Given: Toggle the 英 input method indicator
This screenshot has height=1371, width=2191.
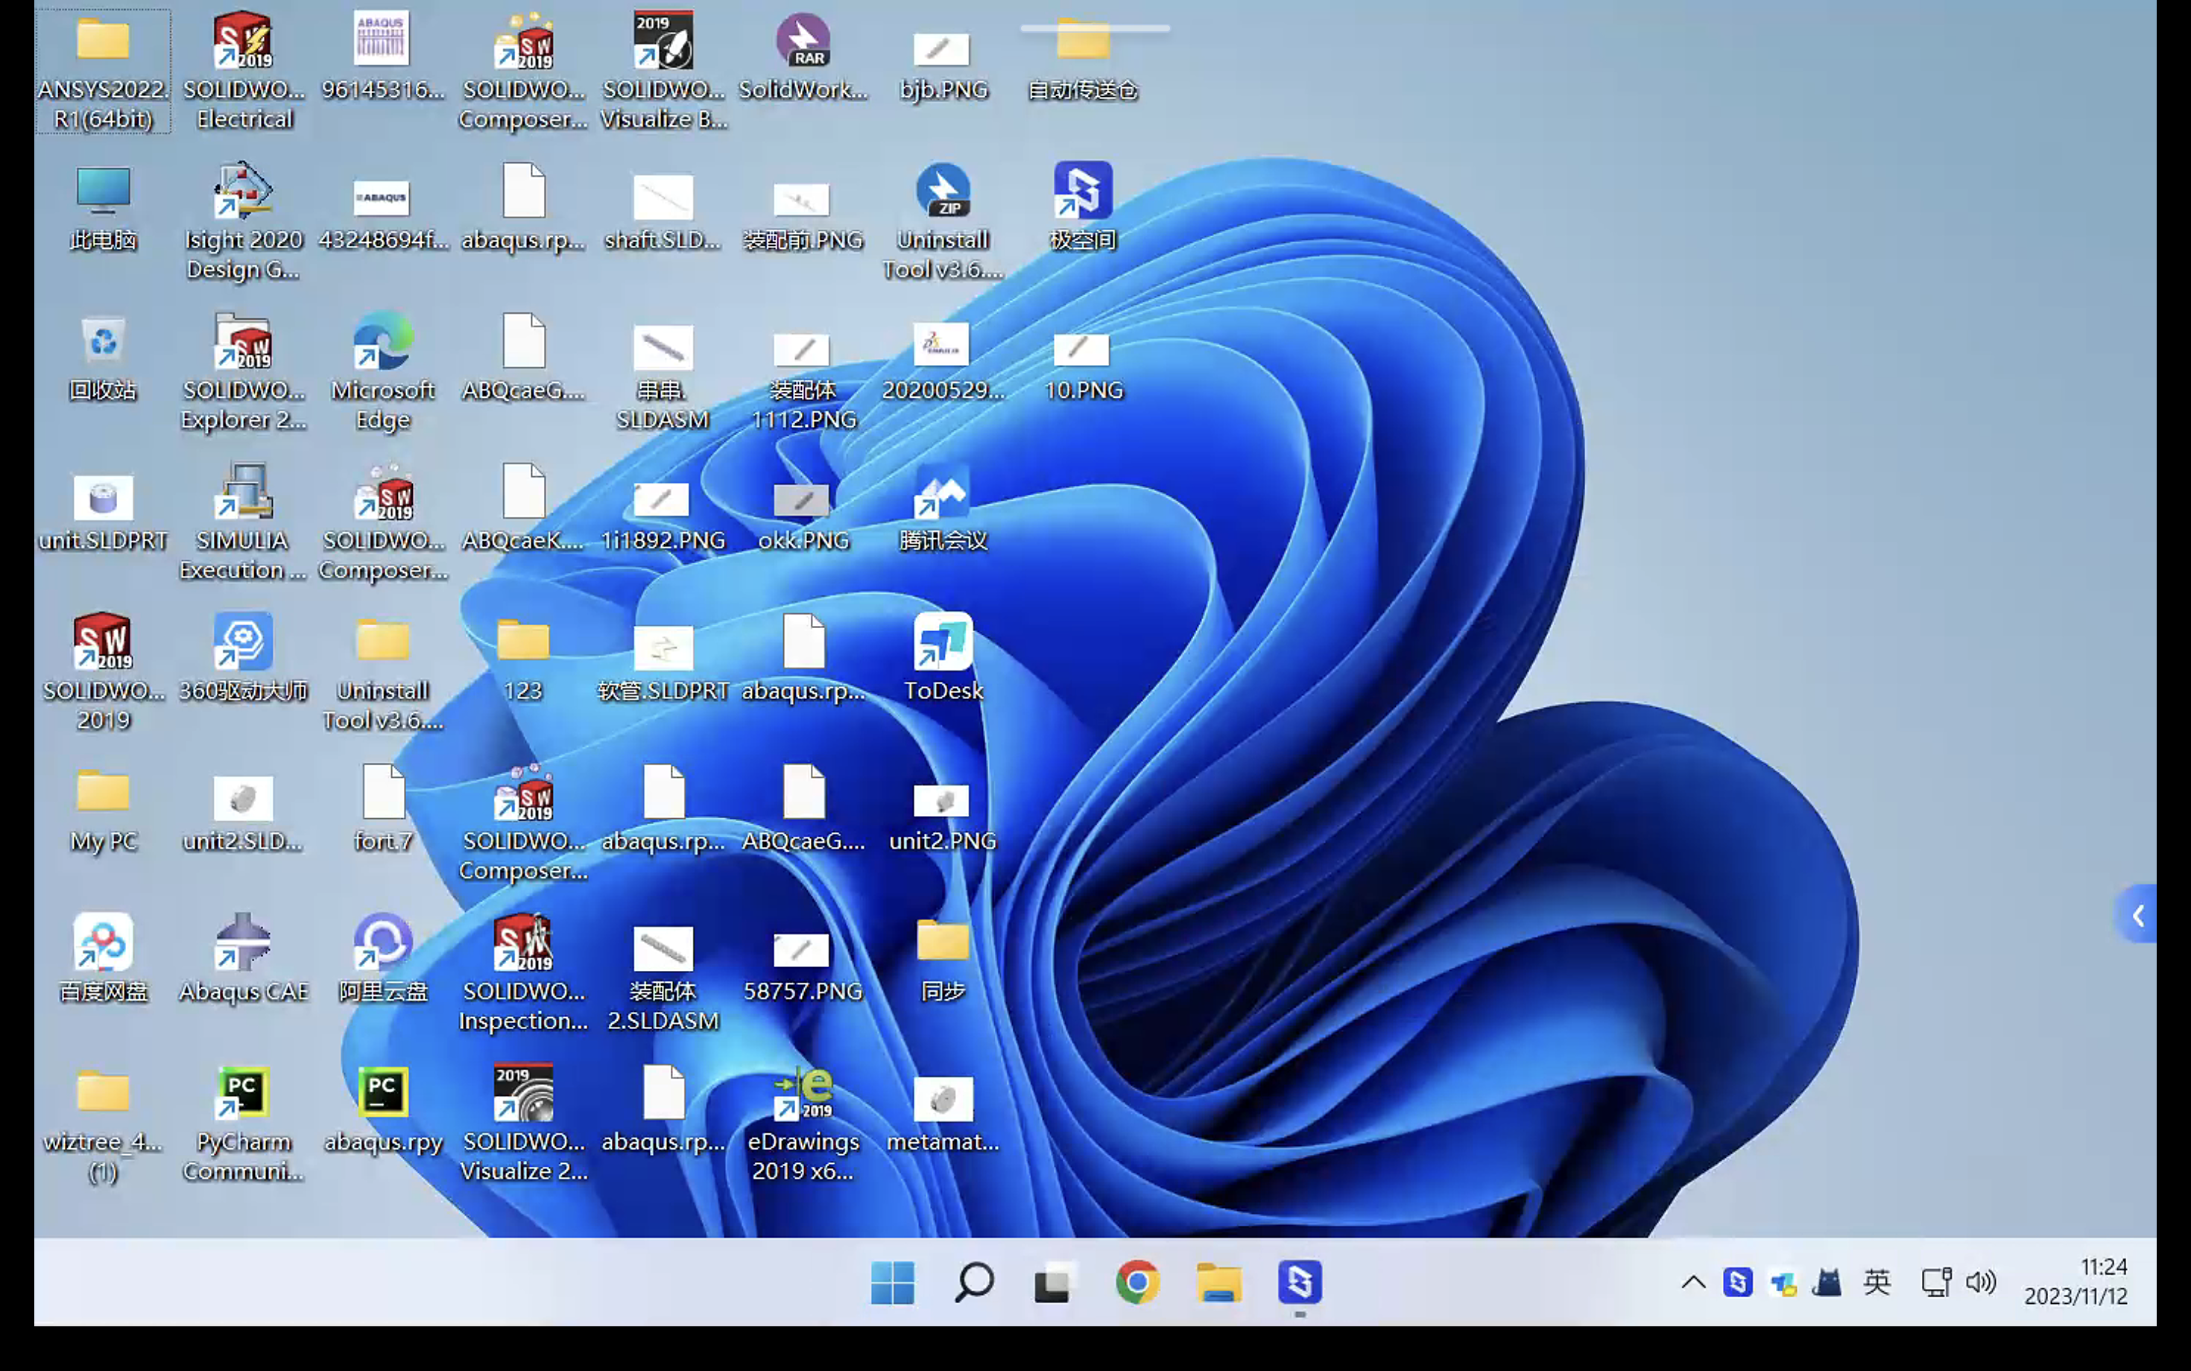Looking at the screenshot, I should [1877, 1282].
